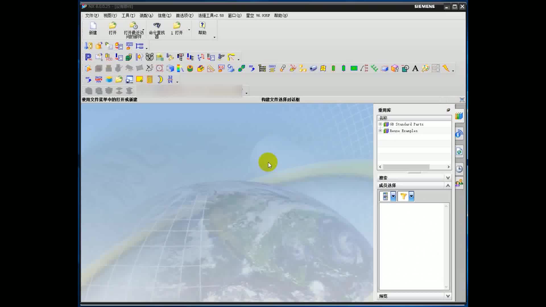This screenshot has height=307, width=546.
Task: Click the 帮助 question mark help icon
Action: pyautogui.click(x=202, y=28)
